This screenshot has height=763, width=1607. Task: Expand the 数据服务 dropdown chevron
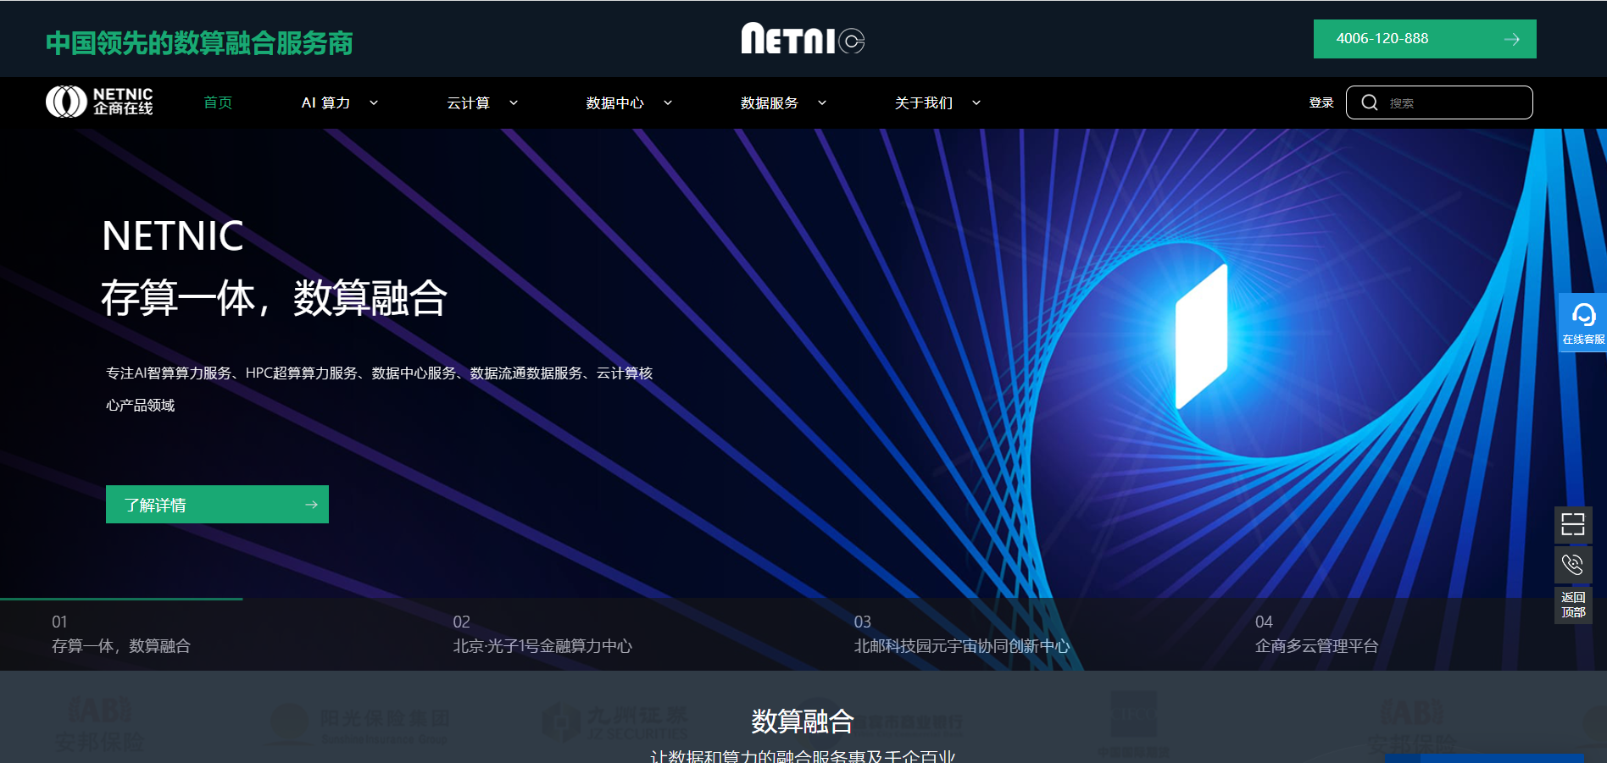point(822,102)
